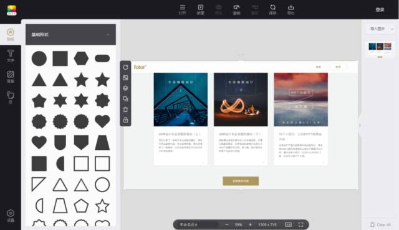399x230 pixels.
Task: Open 设置 settings at the bottom of the sidebar
Action: click(11, 216)
